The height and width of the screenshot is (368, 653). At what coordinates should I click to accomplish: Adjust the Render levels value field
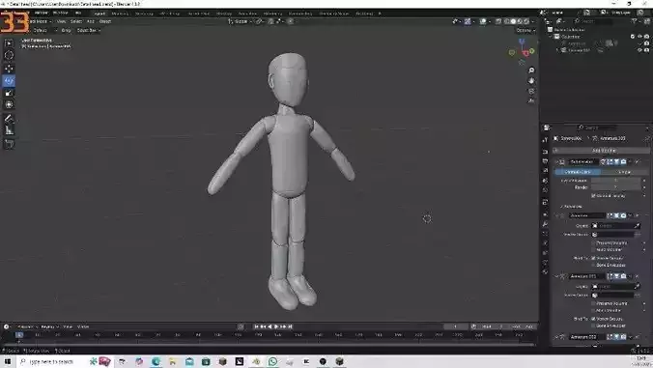click(615, 187)
